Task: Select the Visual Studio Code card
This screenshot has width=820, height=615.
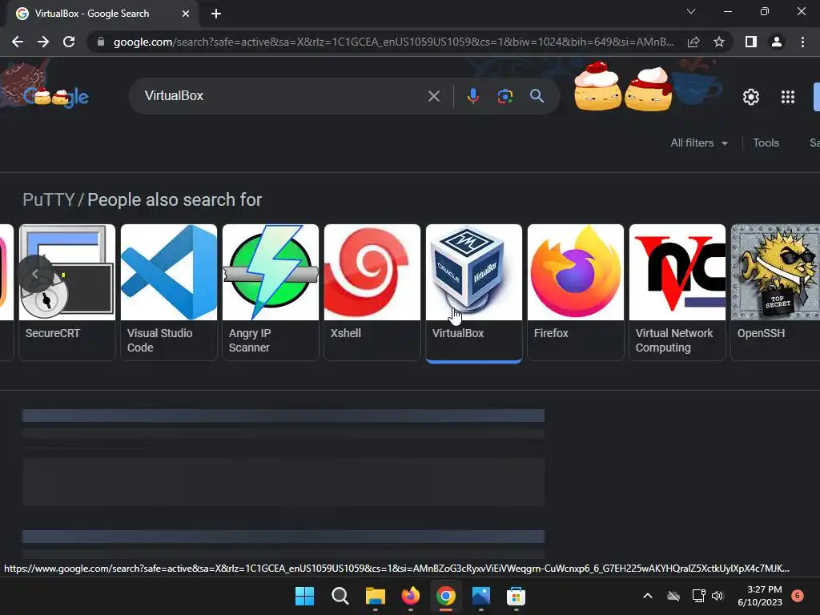Action: [168, 291]
